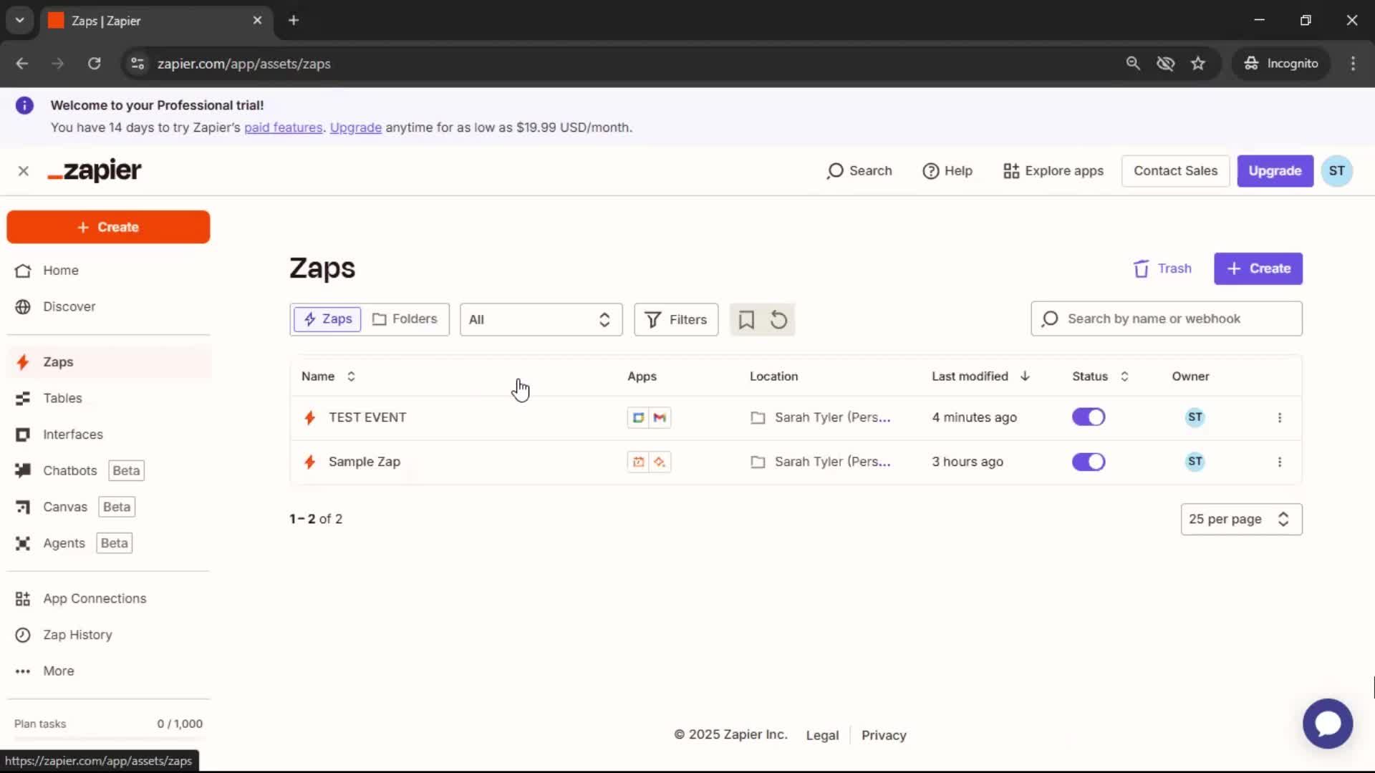Bookmark this page with the star icon
1375x773 pixels.
coord(1197,64)
